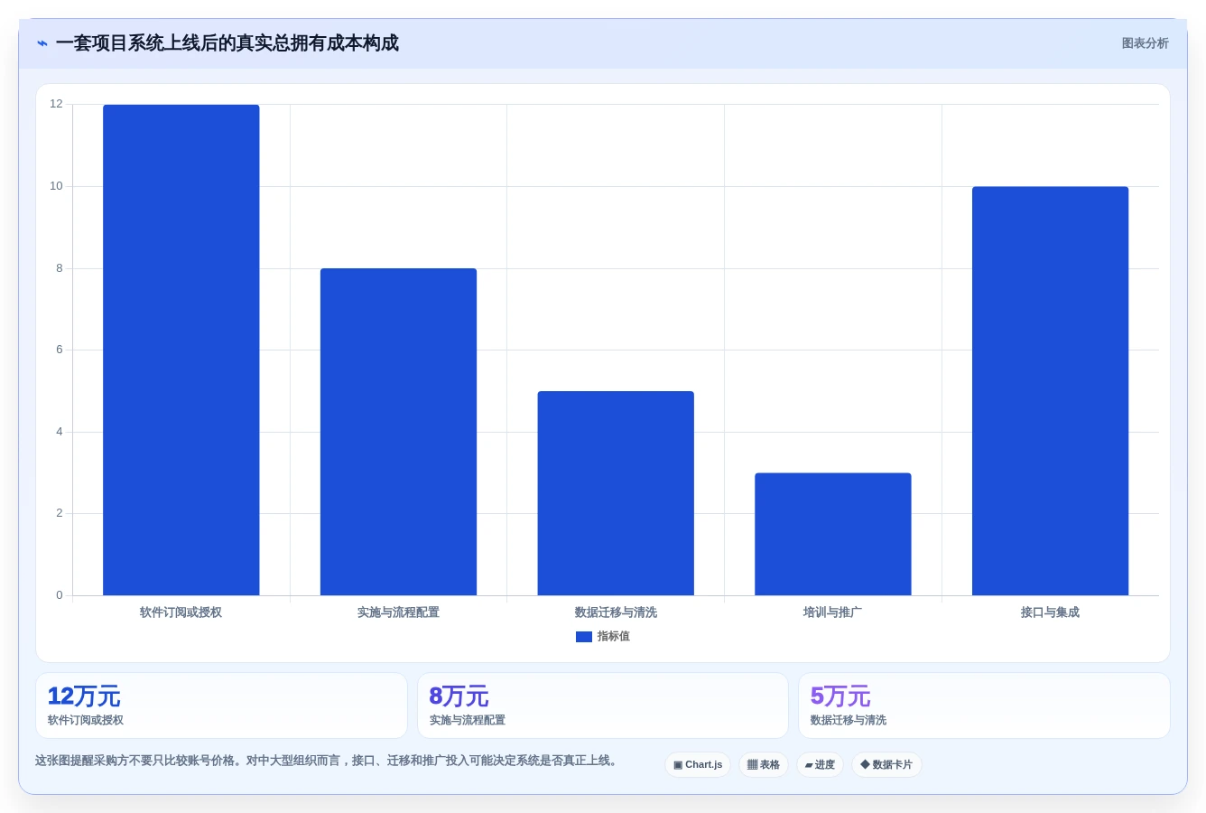Click 软件订阅或授权 caption under 12万元
This screenshot has height=813, width=1206.
86,721
